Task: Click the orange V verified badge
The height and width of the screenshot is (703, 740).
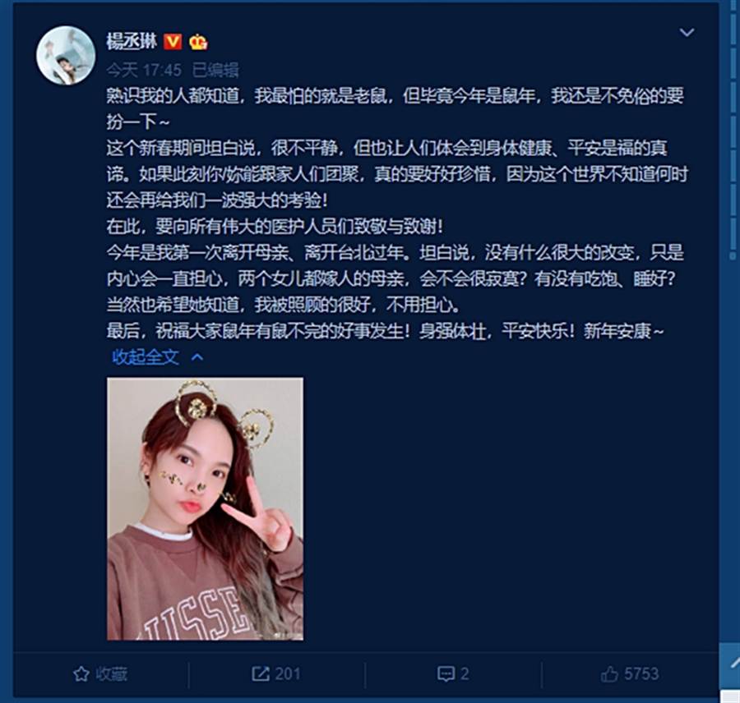Action: coord(173,42)
